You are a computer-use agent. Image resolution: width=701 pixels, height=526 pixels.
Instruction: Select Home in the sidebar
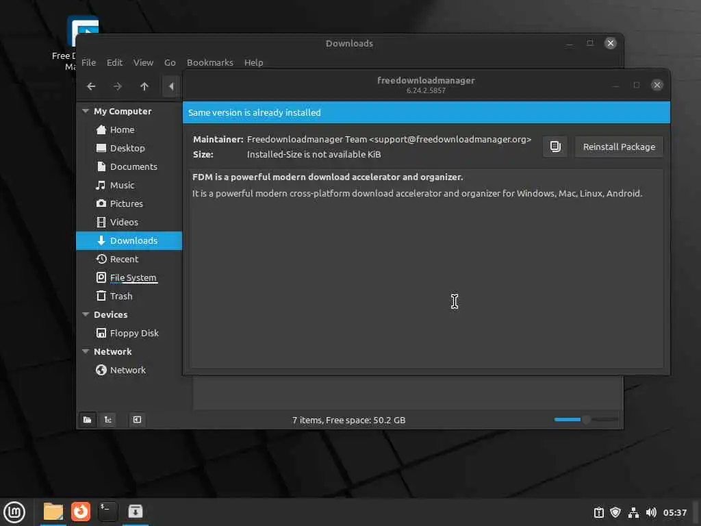point(129,129)
